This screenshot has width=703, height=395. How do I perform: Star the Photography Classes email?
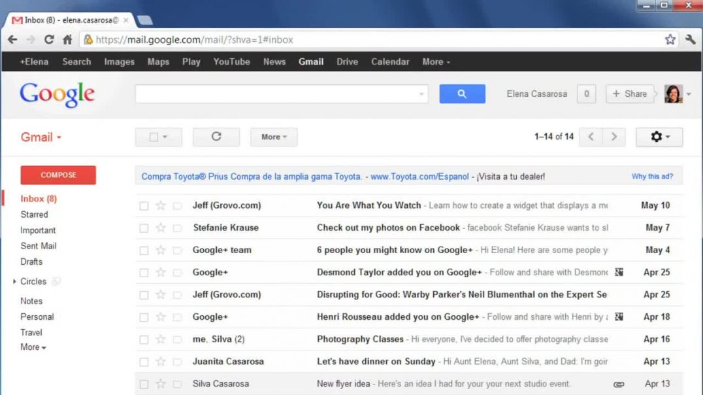(x=161, y=339)
